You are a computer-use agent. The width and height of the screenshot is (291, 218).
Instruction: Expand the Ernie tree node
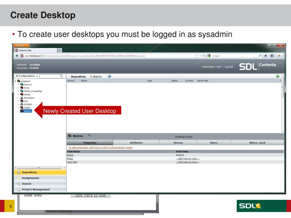[18, 88]
